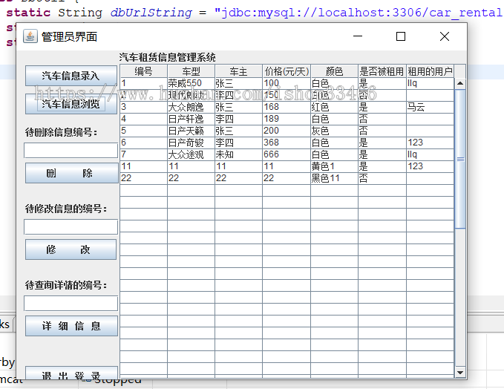Select the 黄色1 color cell
This screenshot has width=504, height=389.
[x=334, y=166]
